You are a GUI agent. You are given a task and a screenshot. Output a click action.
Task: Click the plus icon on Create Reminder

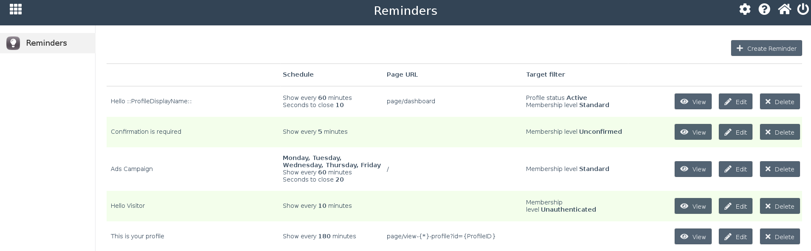pos(740,48)
